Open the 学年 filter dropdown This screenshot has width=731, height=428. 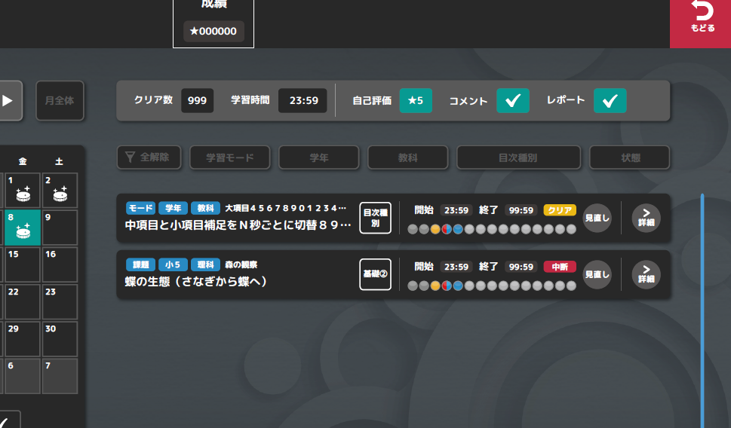tap(319, 157)
